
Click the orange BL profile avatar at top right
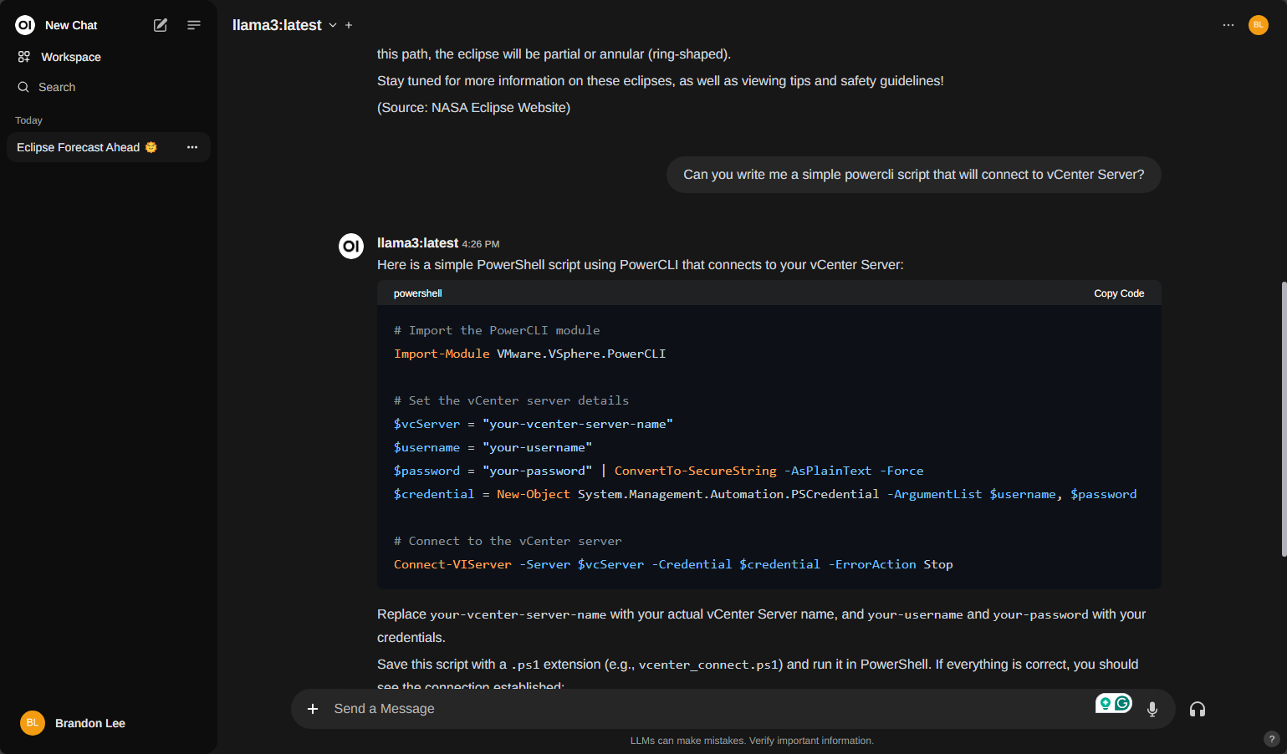[x=1259, y=25]
